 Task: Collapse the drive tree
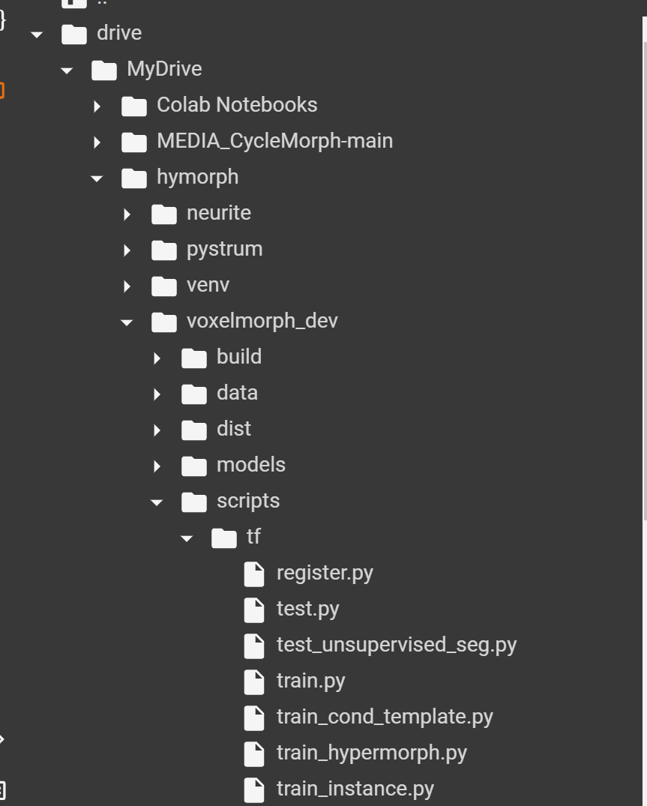[x=36, y=33]
